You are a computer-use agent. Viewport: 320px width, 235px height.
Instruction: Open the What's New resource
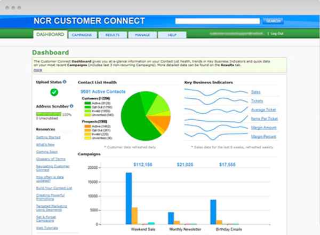point(45,145)
